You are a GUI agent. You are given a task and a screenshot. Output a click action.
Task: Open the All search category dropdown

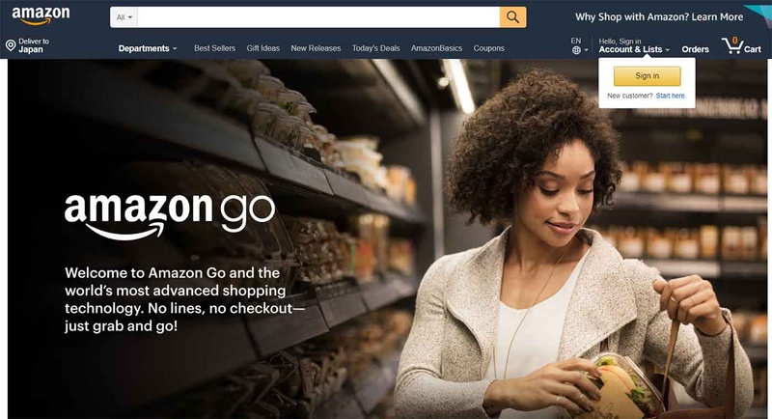click(x=124, y=17)
